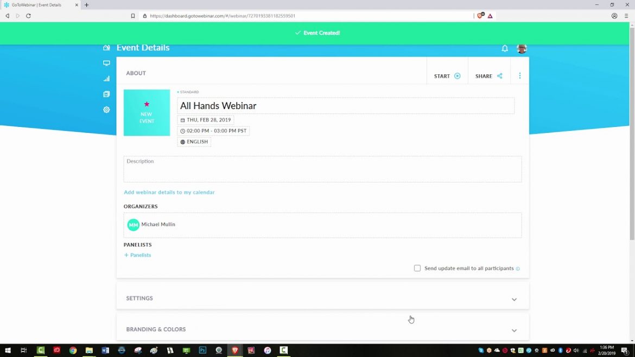
Task: Select the monitor Webinars sidebar icon
Action: (106, 63)
